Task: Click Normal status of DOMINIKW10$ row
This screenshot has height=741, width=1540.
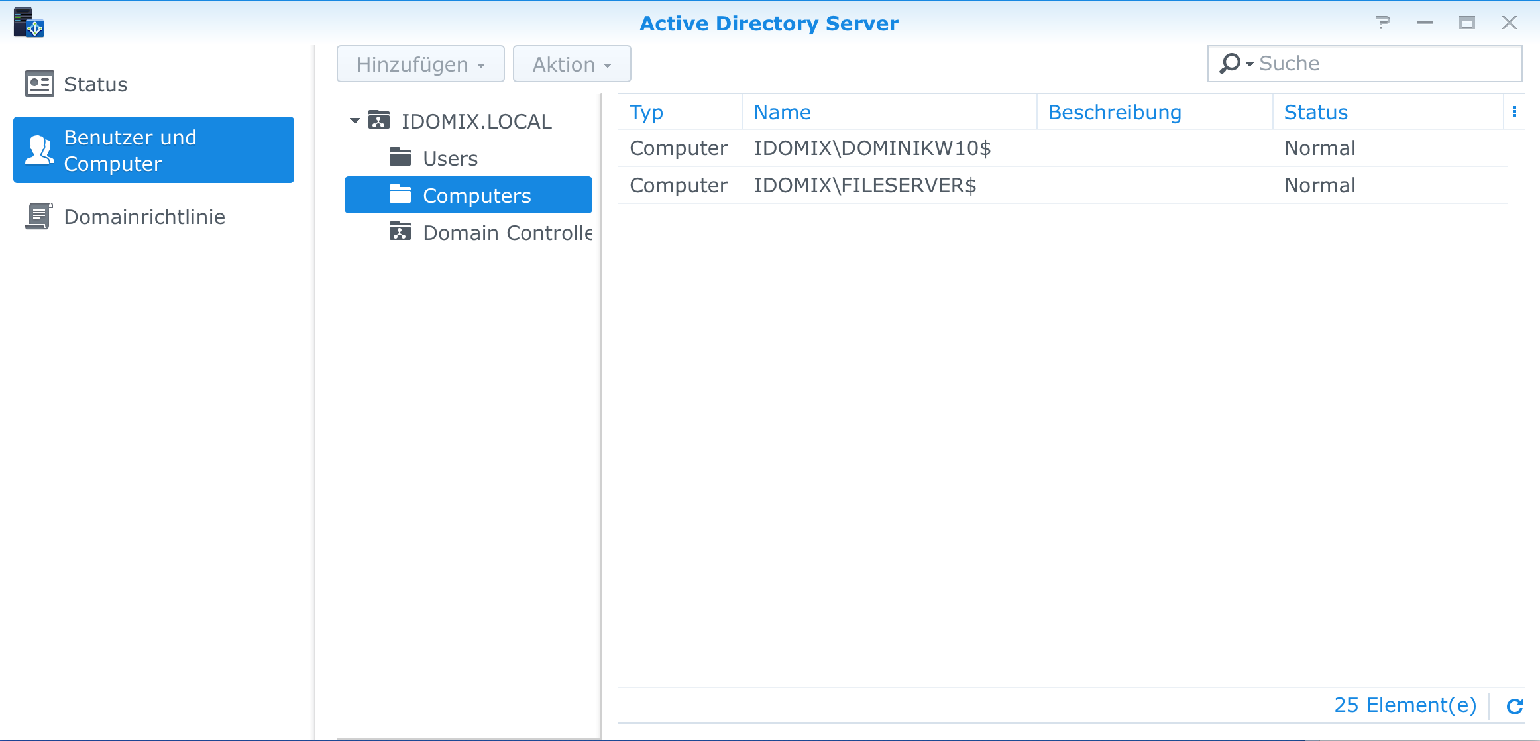Action: click(1320, 148)
